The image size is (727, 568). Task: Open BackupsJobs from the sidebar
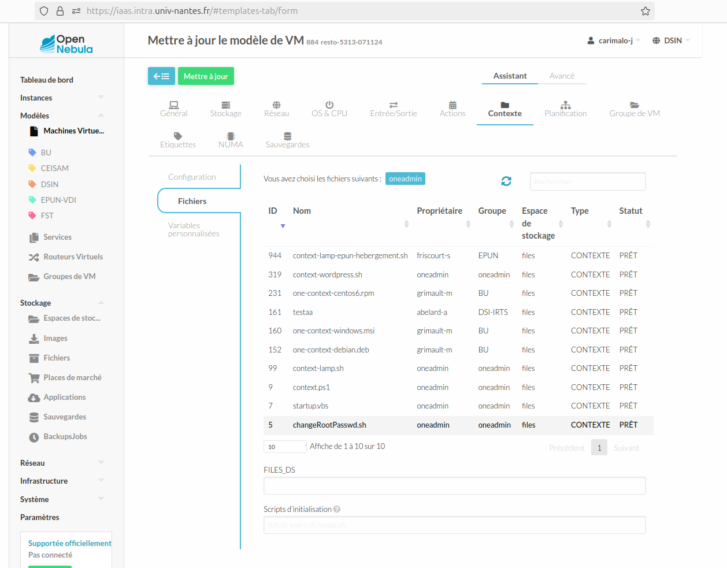[x=65, y=436]
